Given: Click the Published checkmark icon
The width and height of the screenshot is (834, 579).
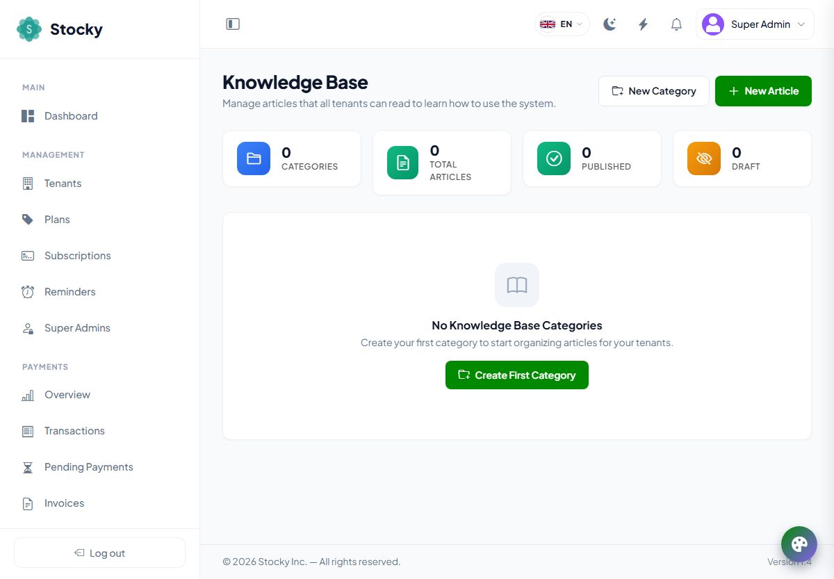Looking at the screenshot, I should pyautogui.click(x=554, y=158).
